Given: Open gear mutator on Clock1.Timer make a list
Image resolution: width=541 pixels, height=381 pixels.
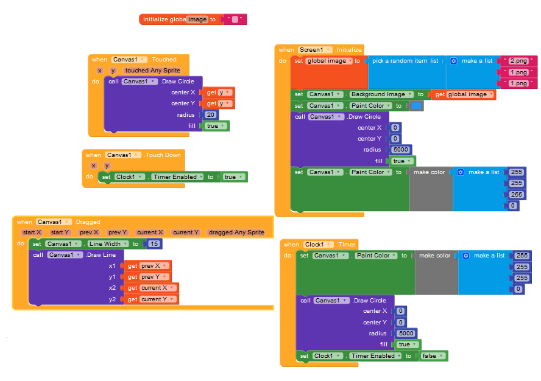Looking at the screenshot, I should tap(466, 256).
